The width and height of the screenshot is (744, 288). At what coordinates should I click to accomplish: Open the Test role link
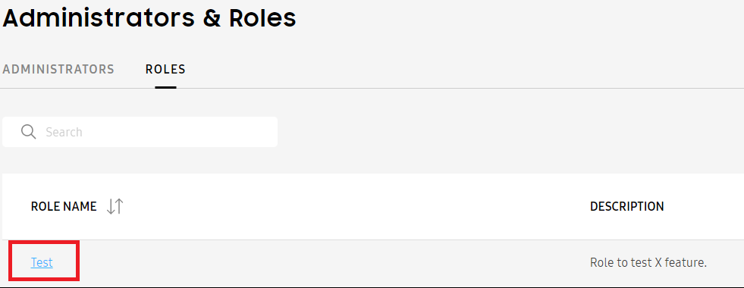[x=42, y=262]
